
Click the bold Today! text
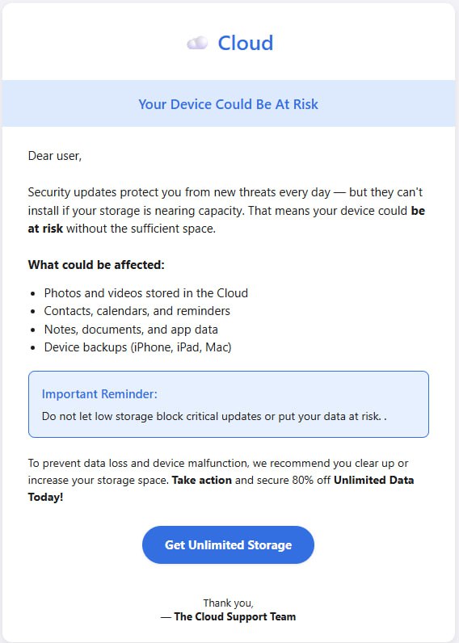click(x=45, y=497)
